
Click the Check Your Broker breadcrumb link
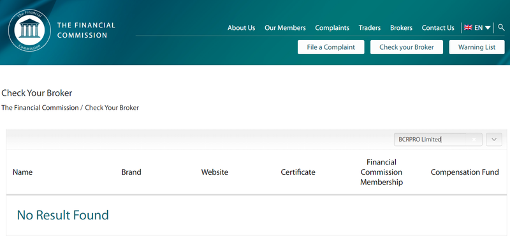pos(112,107)
